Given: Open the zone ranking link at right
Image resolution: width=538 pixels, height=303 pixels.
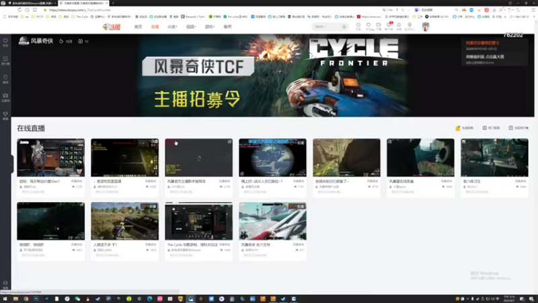Looking at the screenshot, I should pyautogui.click(x=518, y=128).
